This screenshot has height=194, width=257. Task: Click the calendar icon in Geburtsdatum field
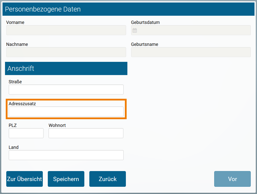[x=135, y=30]
